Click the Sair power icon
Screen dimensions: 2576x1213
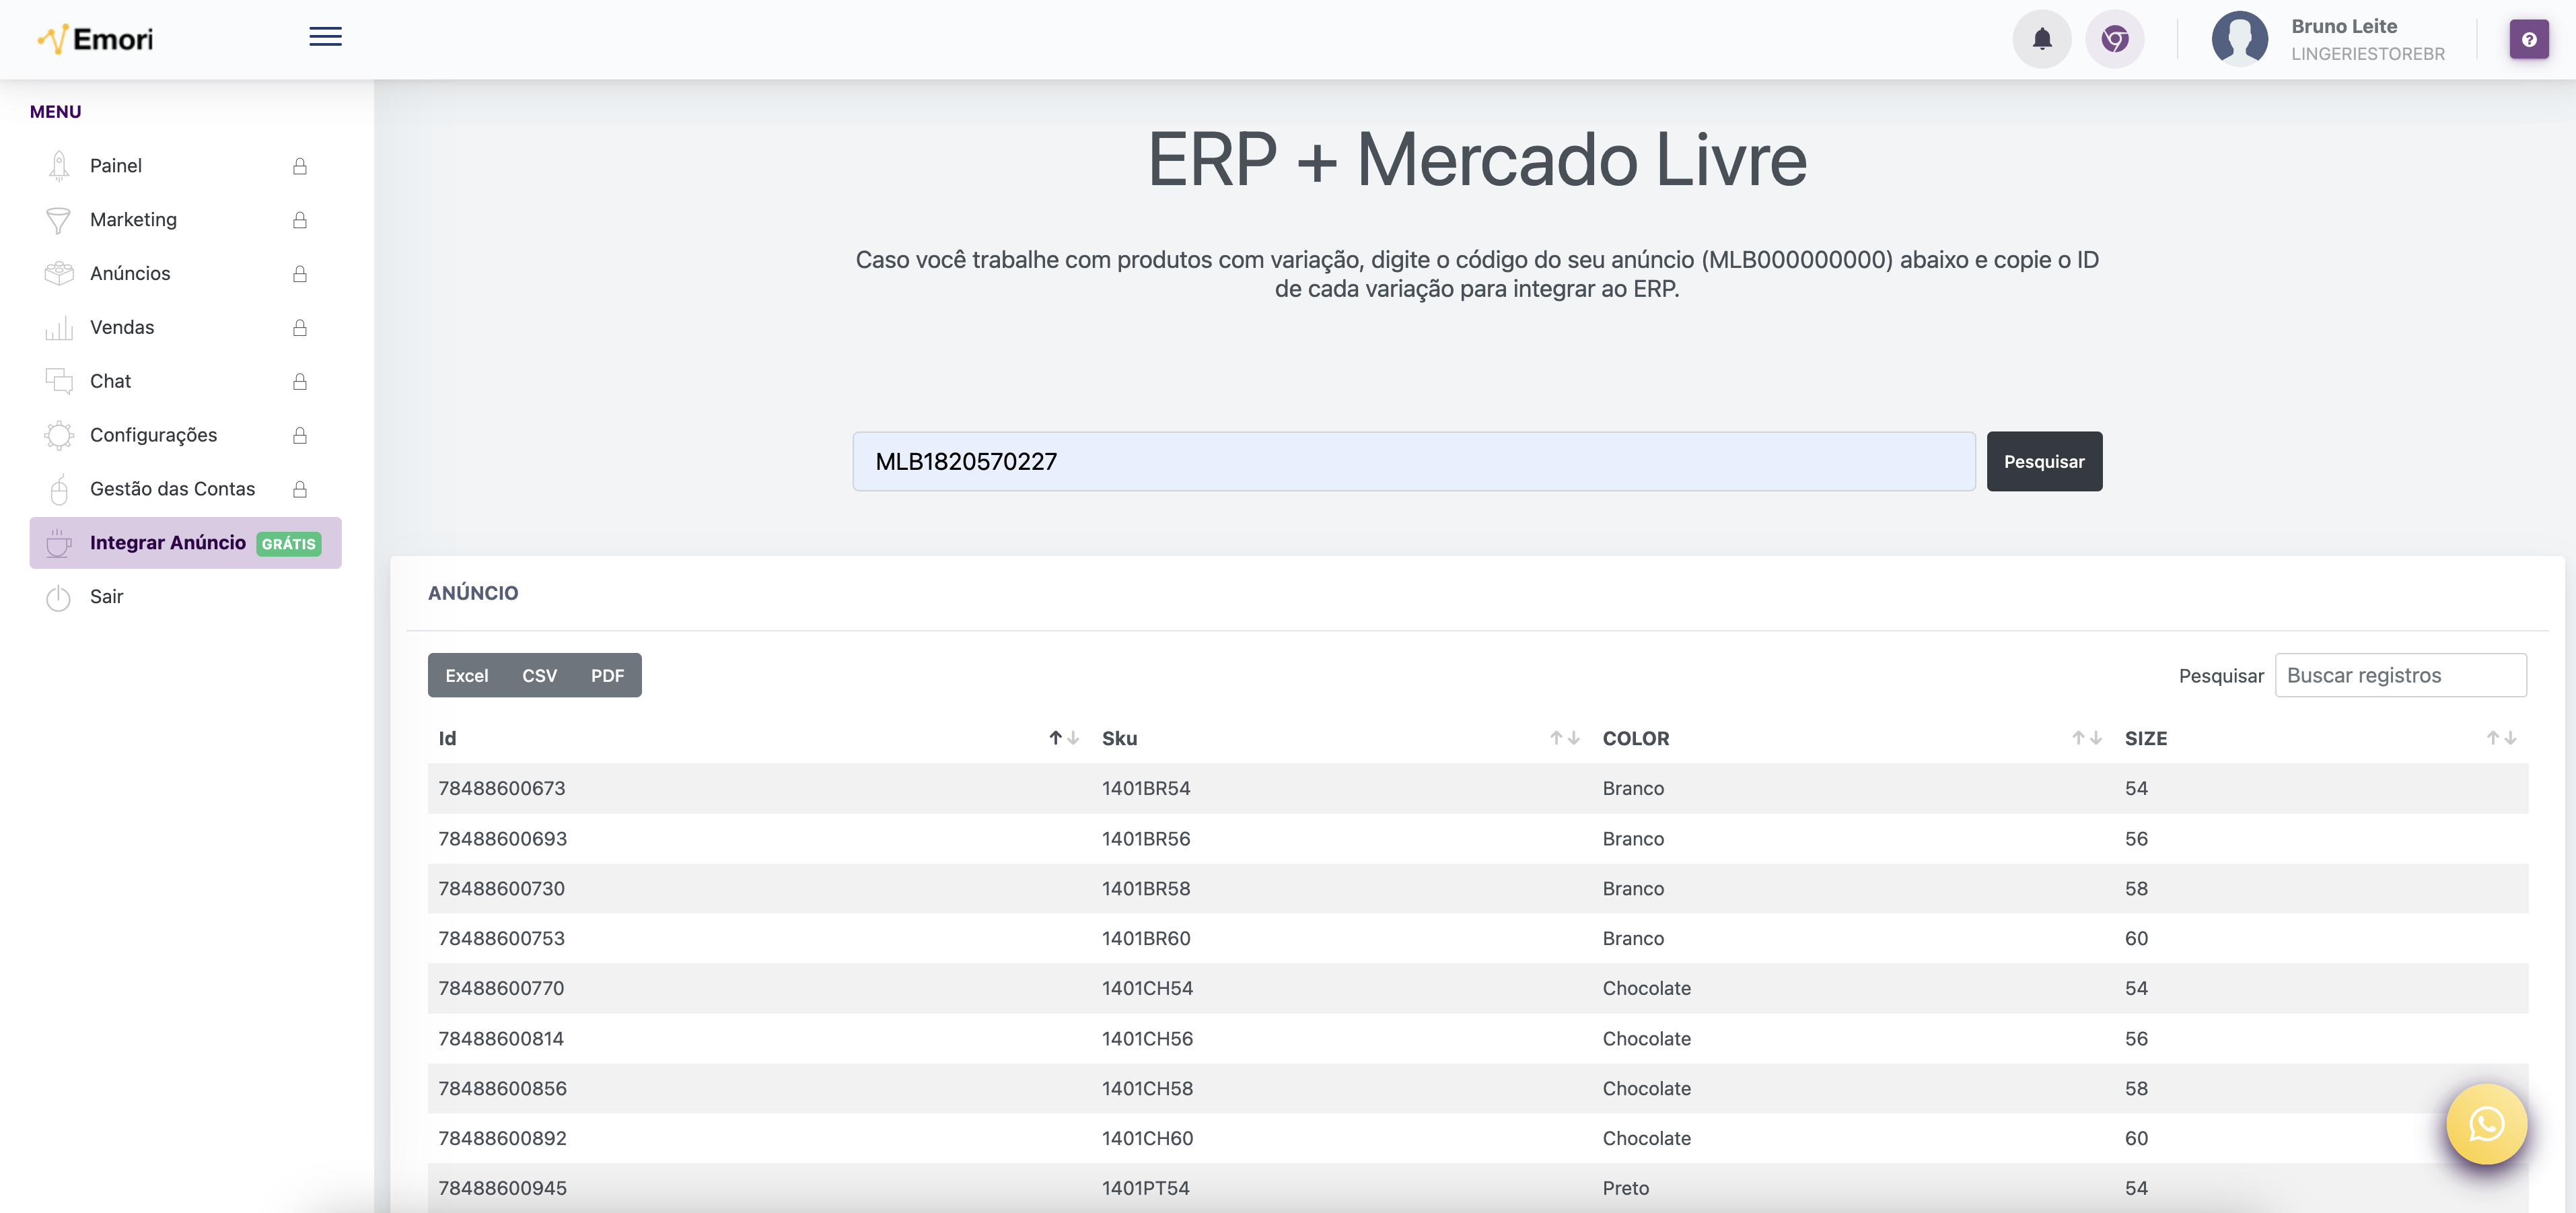[59, 597]
